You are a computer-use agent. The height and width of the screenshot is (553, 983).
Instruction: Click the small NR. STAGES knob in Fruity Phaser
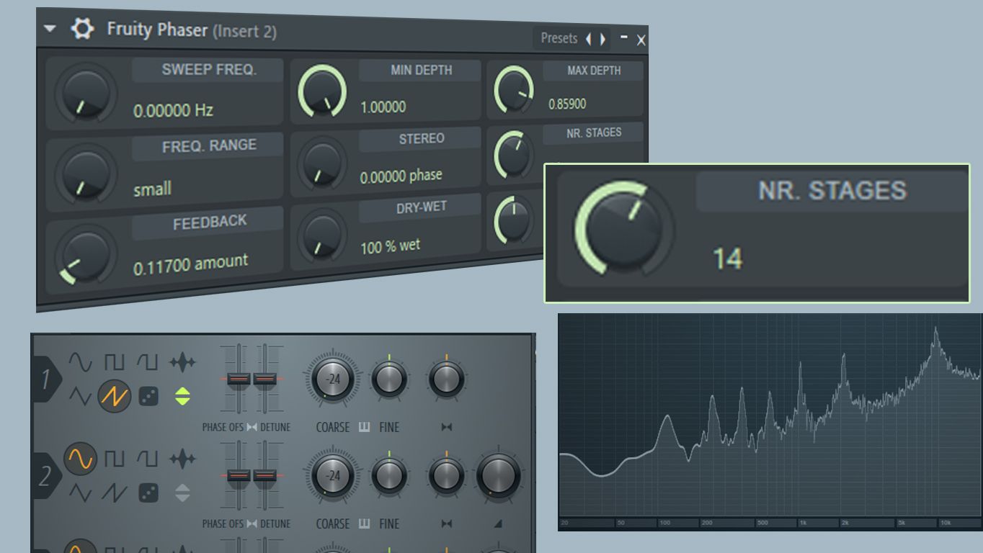(514, 154)
